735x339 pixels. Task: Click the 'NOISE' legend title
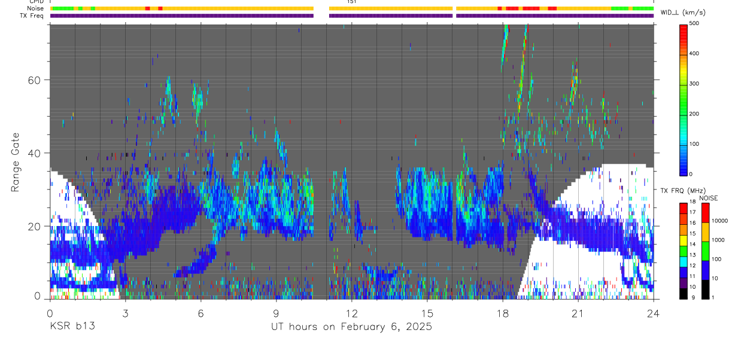pos(709,198)
